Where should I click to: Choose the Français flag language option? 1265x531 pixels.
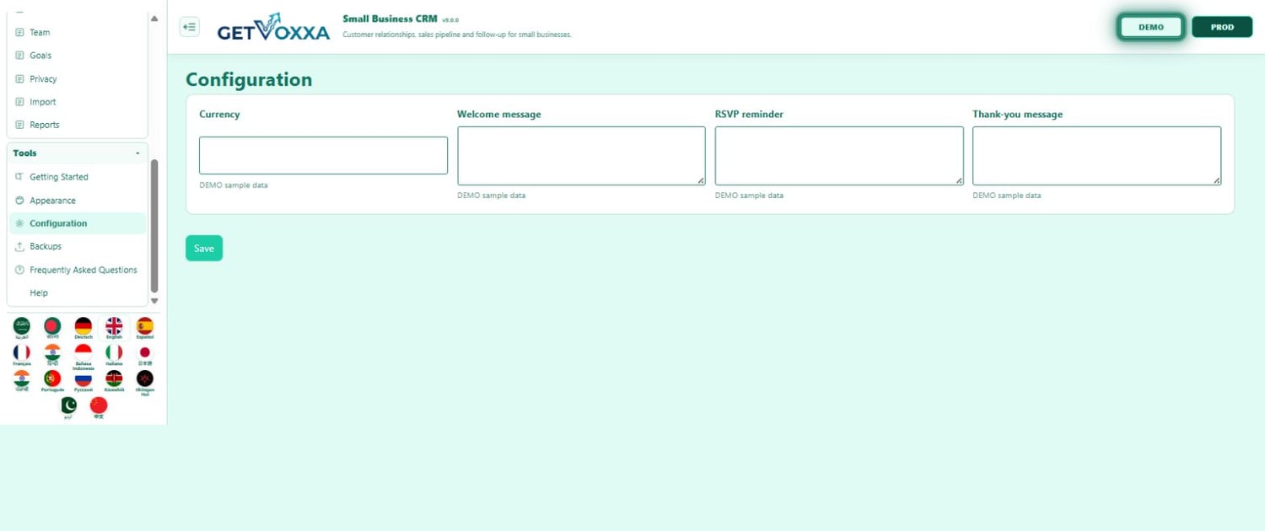tap(21, 355)
